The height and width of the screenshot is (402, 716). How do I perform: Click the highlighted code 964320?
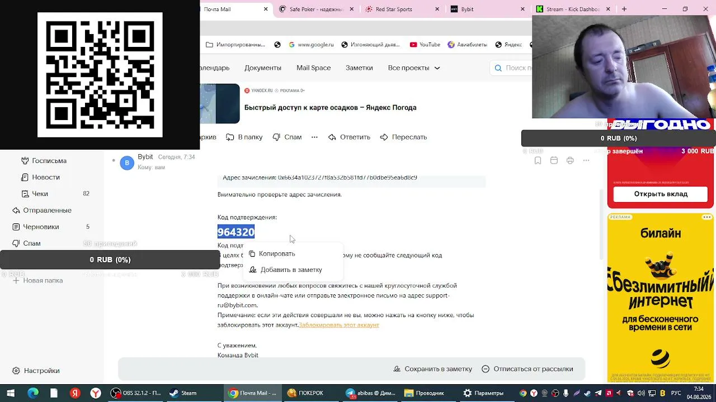236,232
